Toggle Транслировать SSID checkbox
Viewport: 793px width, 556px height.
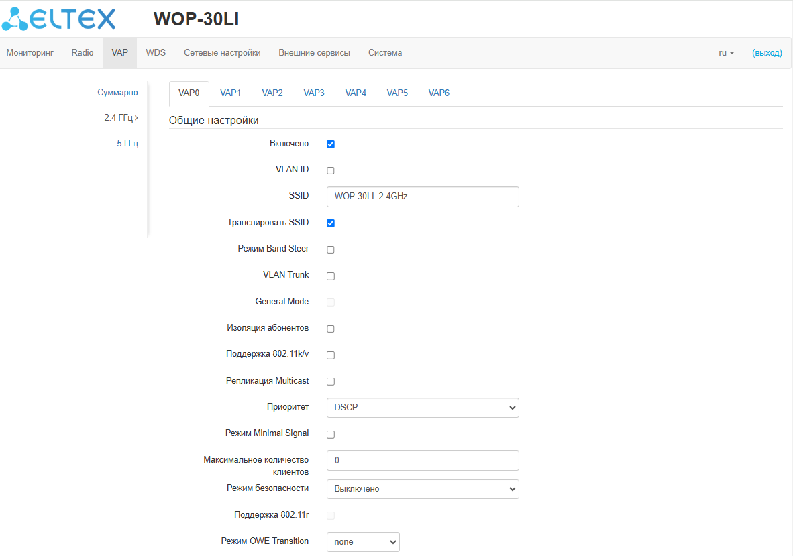(331, 223)
